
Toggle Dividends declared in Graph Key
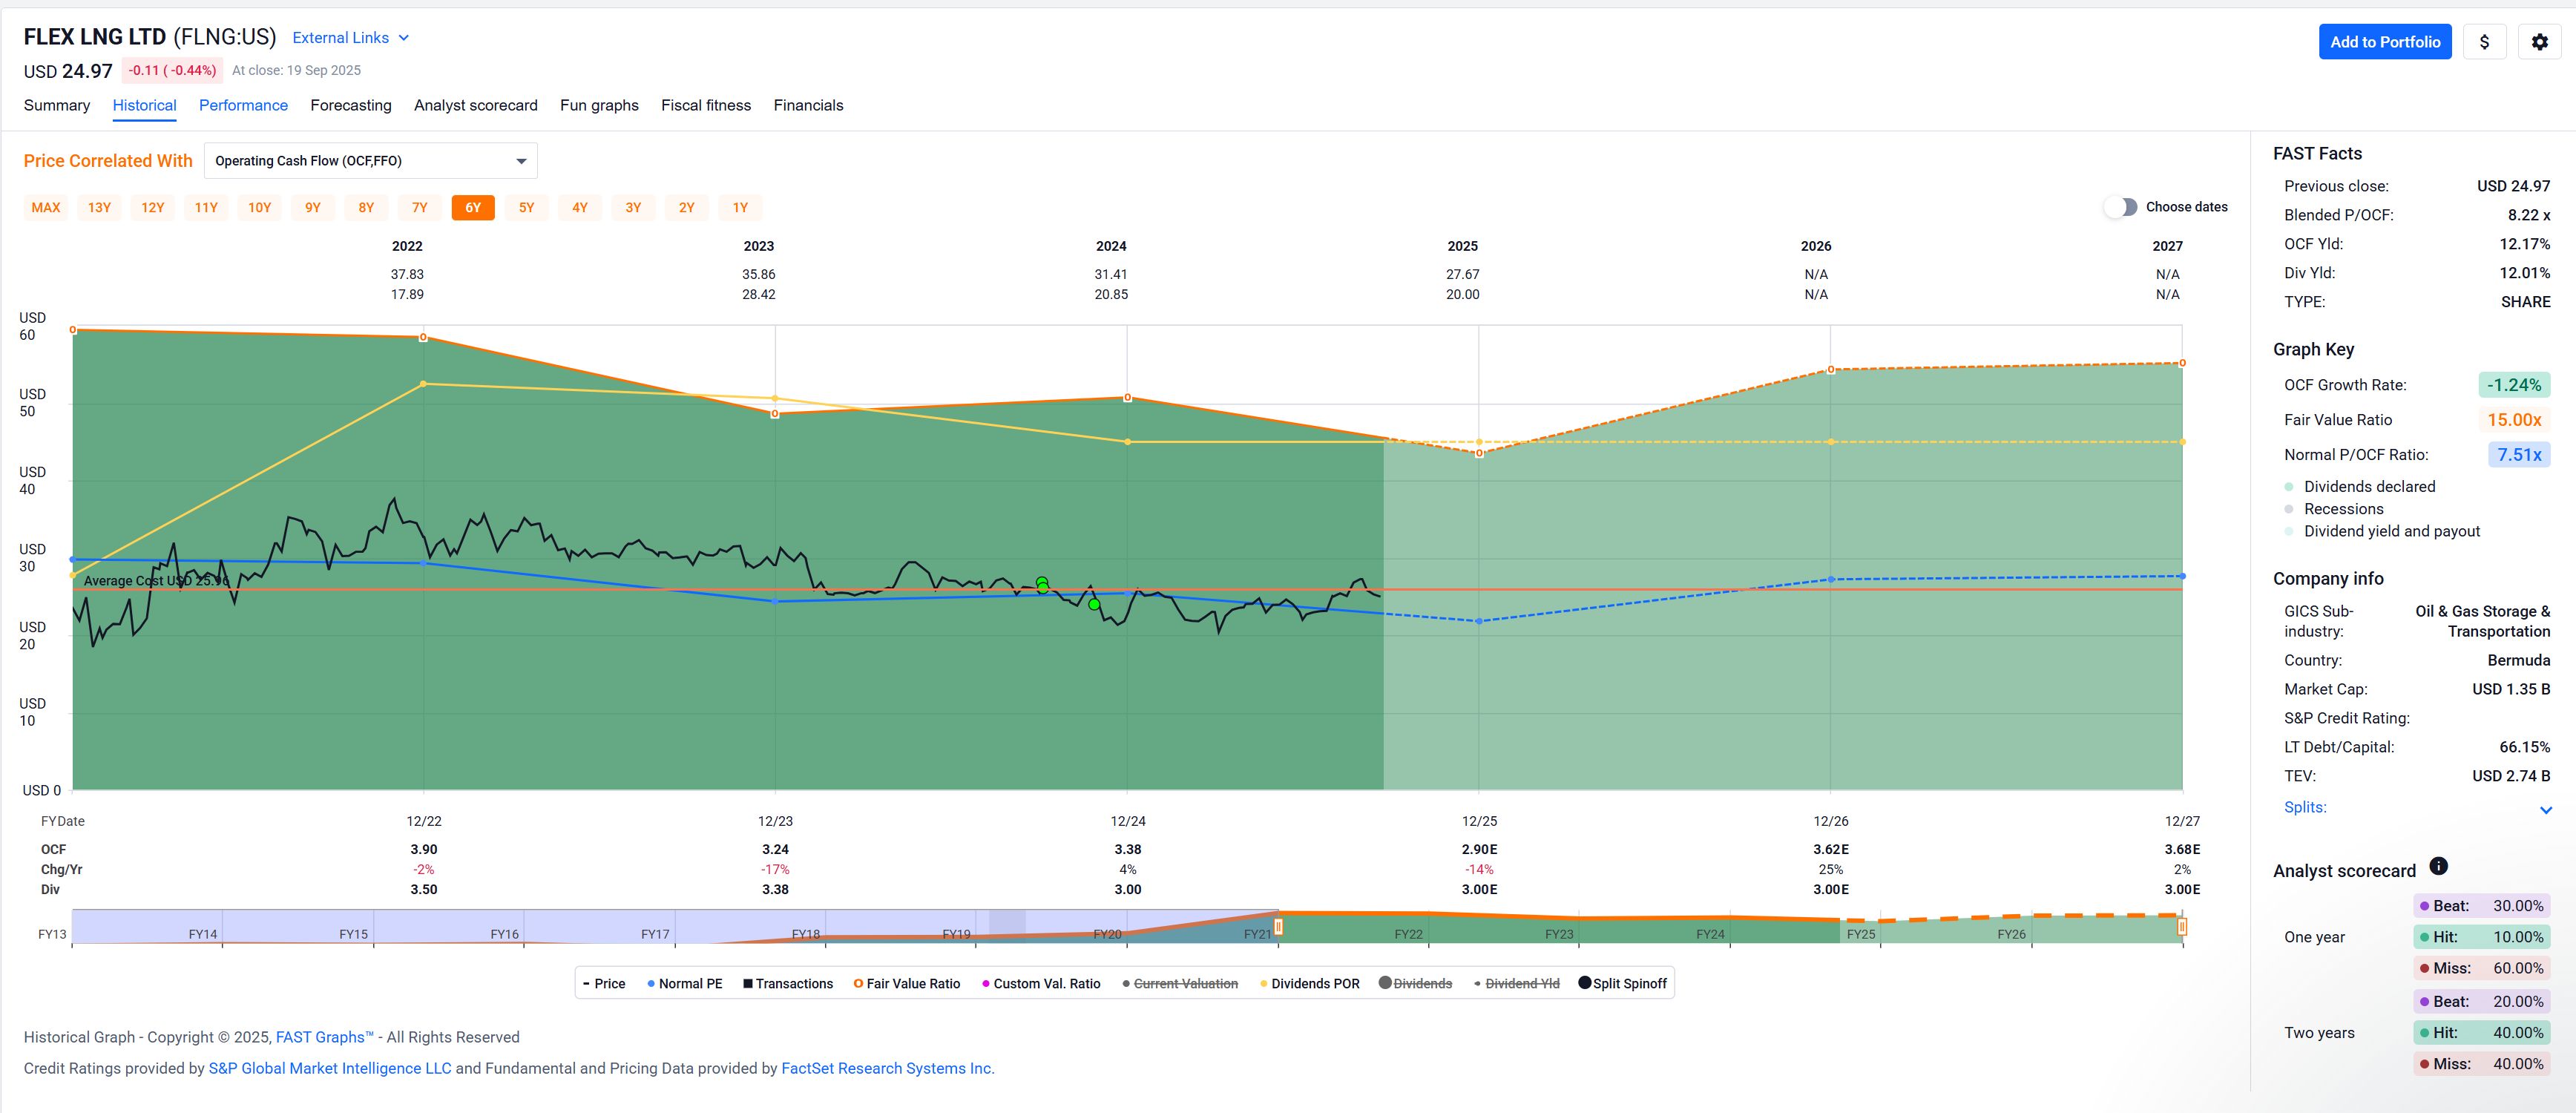(2368, 487)
